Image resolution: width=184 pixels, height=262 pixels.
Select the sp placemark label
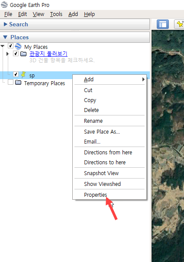click(32, 76)
